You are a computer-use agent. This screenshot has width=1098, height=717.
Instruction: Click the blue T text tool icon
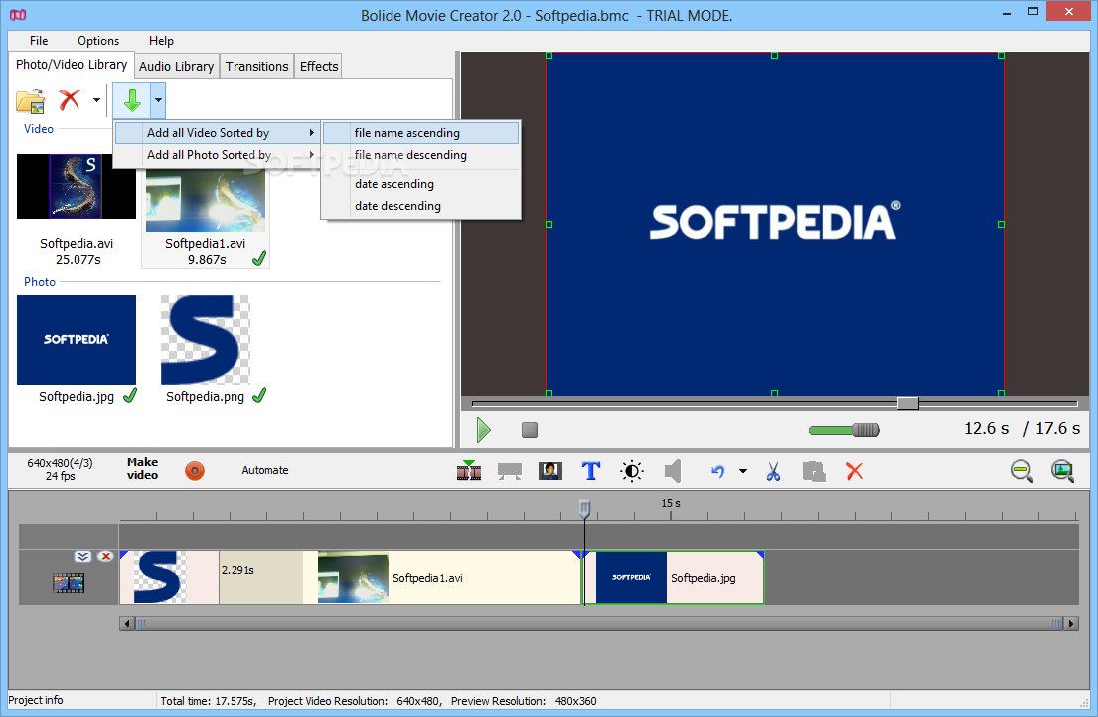click(x=591, y=471)
